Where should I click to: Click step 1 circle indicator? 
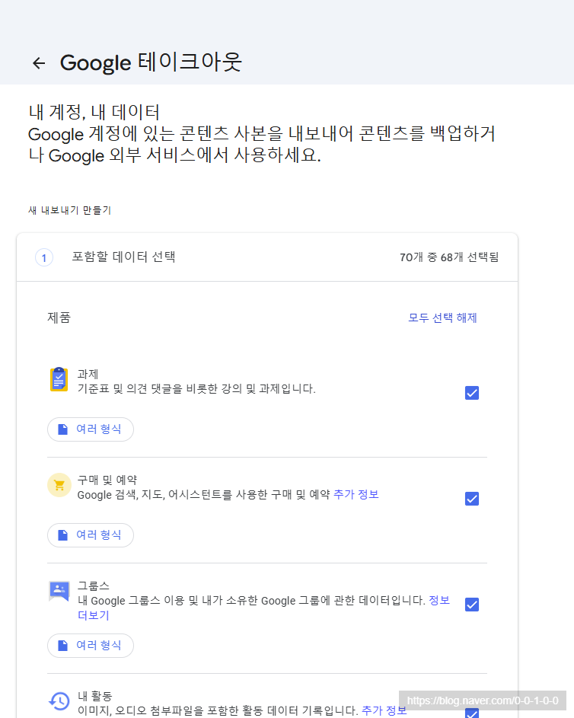[44, 258]
